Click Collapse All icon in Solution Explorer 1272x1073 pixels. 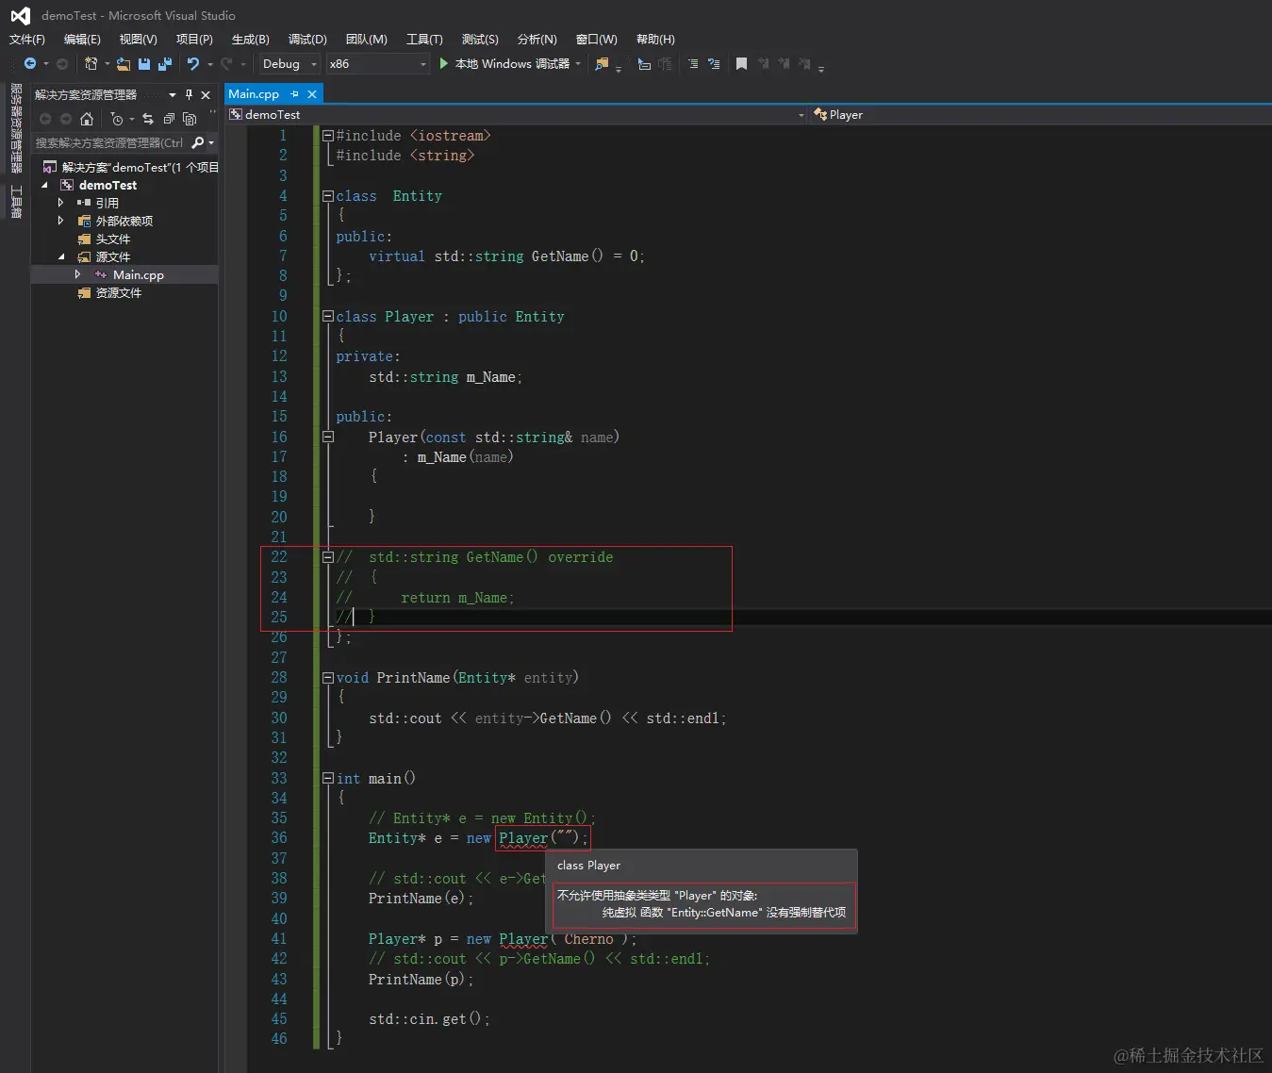tap(169, 119)
